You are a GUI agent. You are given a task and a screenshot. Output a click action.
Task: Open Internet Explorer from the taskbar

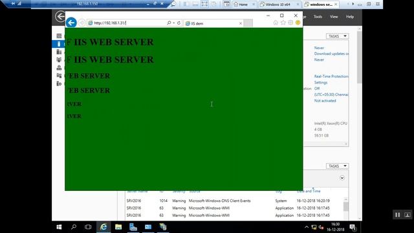pyautogui.click(x=103, y=227)
